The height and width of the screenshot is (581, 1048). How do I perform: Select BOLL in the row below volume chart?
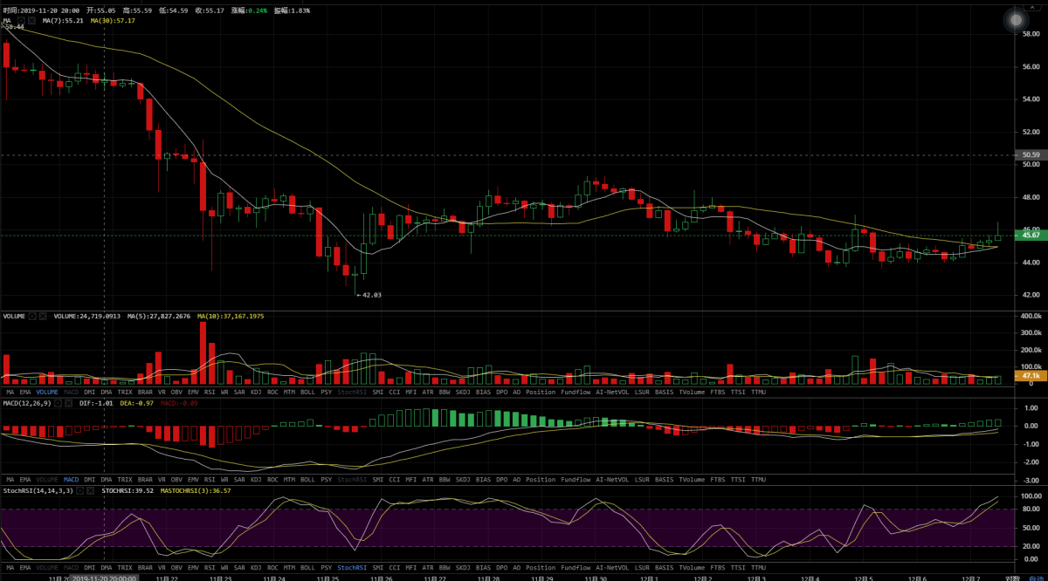click(x=307, y=393)
